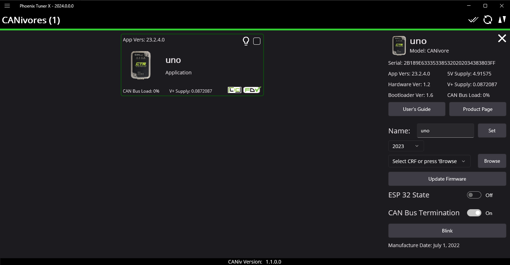
Task: Toggle the CAN Bus Termination switch
Action: point(474,213)
